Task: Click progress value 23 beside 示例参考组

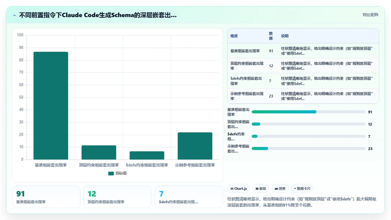Action: pos(370,149)
